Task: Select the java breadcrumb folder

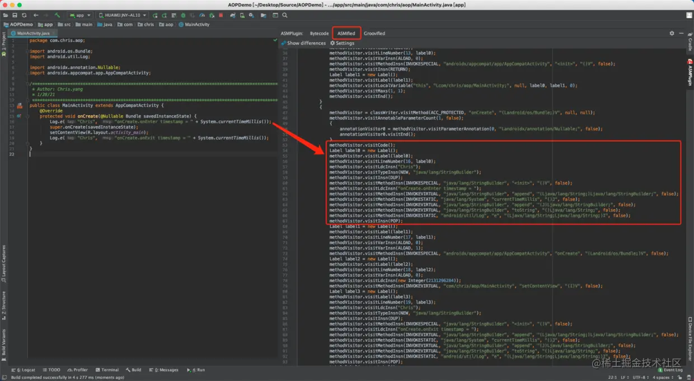Action: (x=105, y=25)
